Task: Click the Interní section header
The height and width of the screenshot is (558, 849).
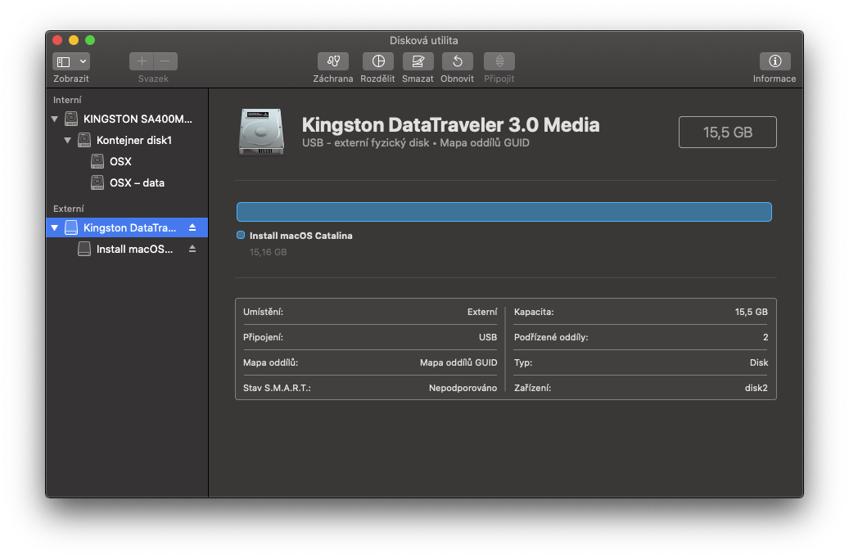Action: click(67, 100)
